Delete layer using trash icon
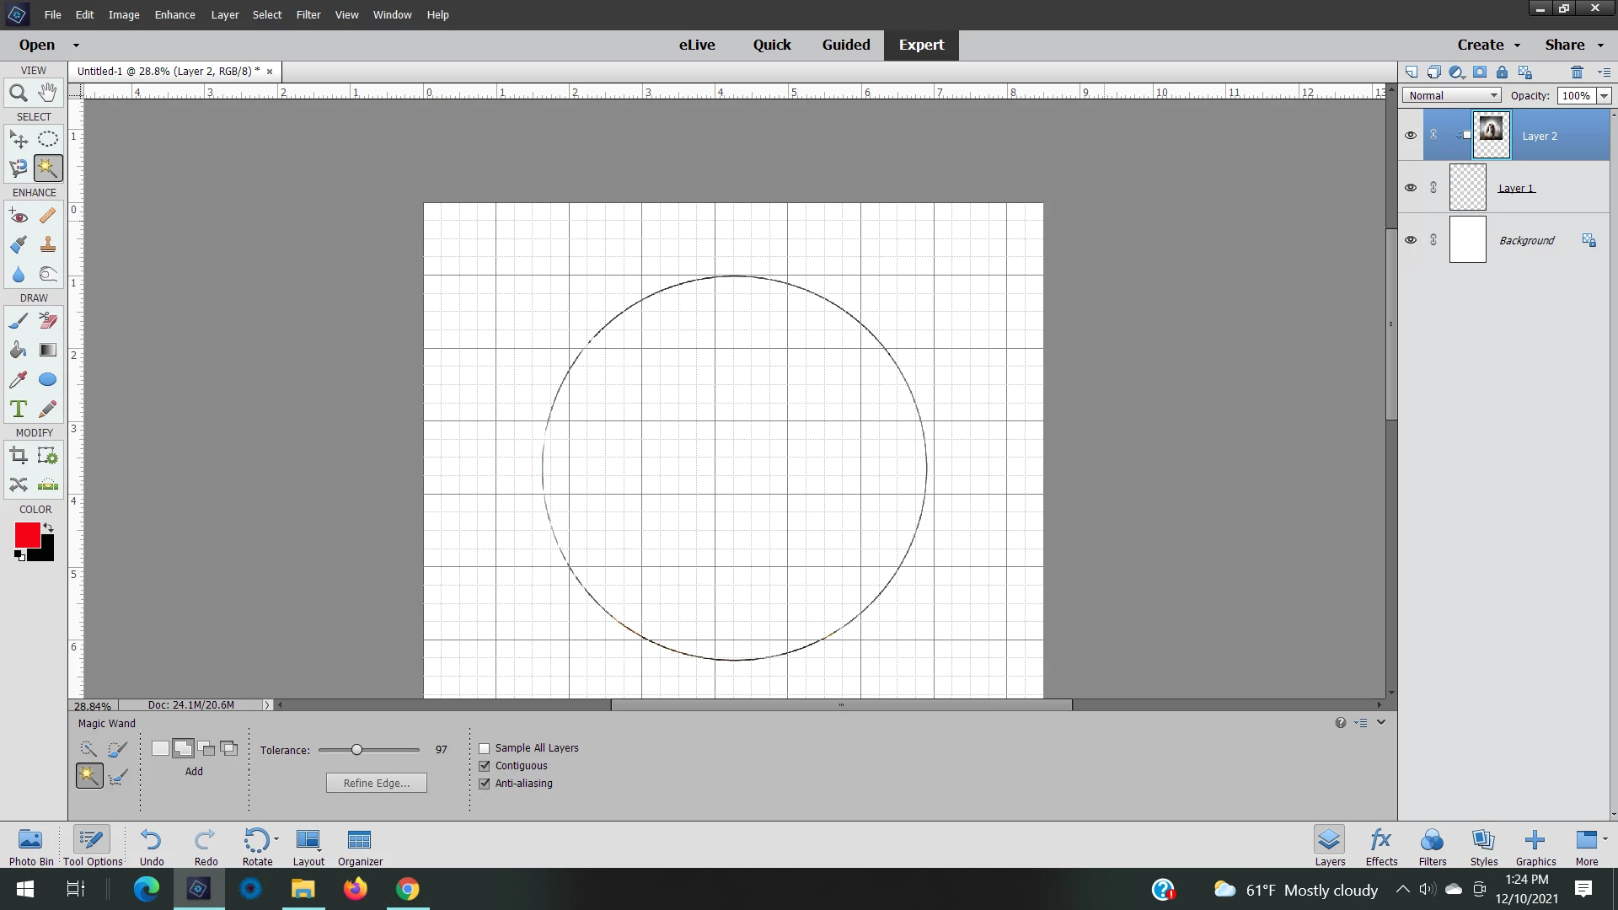 tap(1577, 72)
